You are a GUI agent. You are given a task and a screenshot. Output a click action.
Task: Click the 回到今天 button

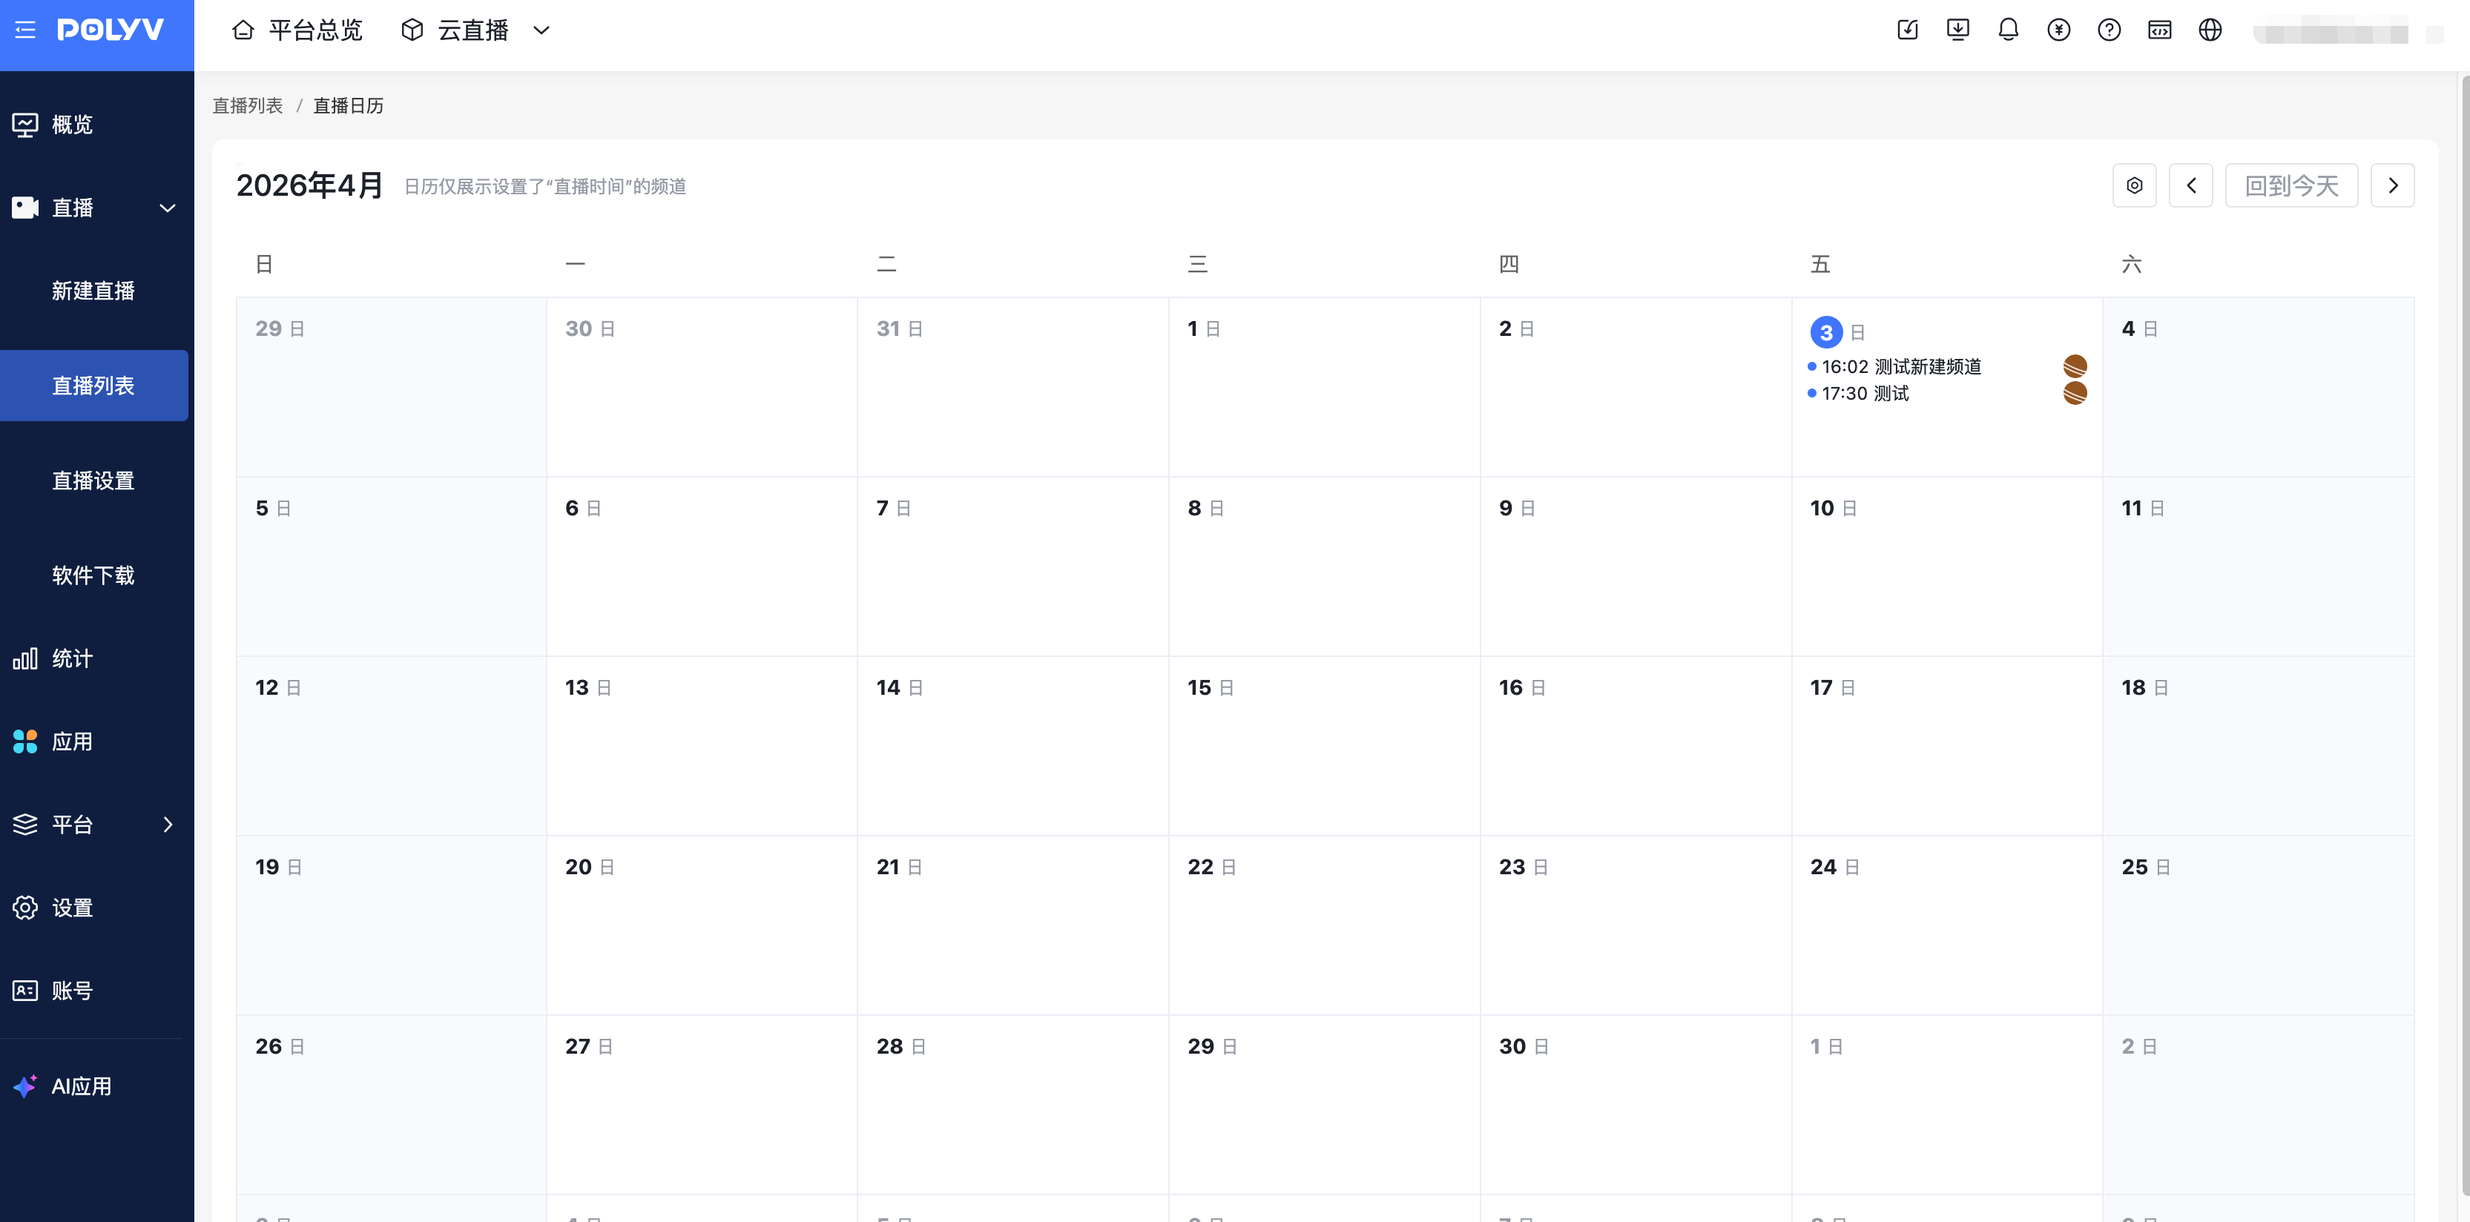pyautogui.click(x=2292, y=185)
